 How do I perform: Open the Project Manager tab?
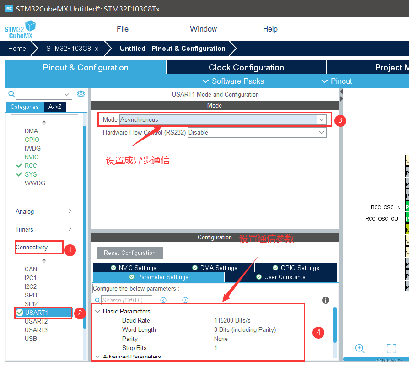(x=368, y=68)
